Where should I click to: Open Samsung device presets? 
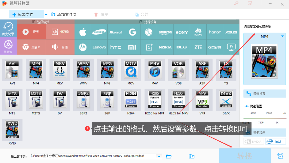99,32
